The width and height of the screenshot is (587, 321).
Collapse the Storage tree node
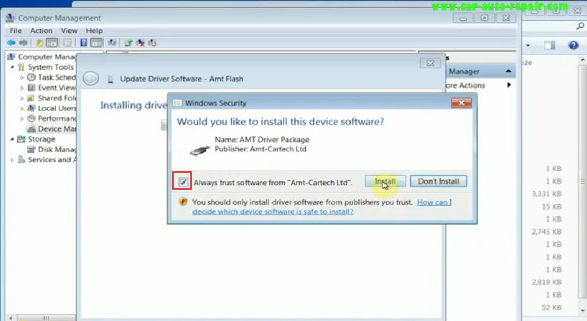(12, 139)
